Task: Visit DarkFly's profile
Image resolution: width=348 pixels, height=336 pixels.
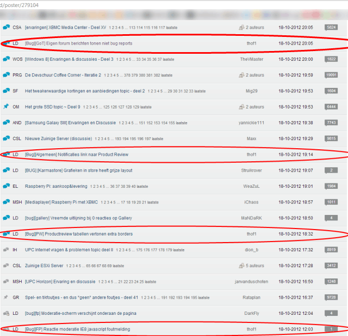Action: (x=251, y=313)
